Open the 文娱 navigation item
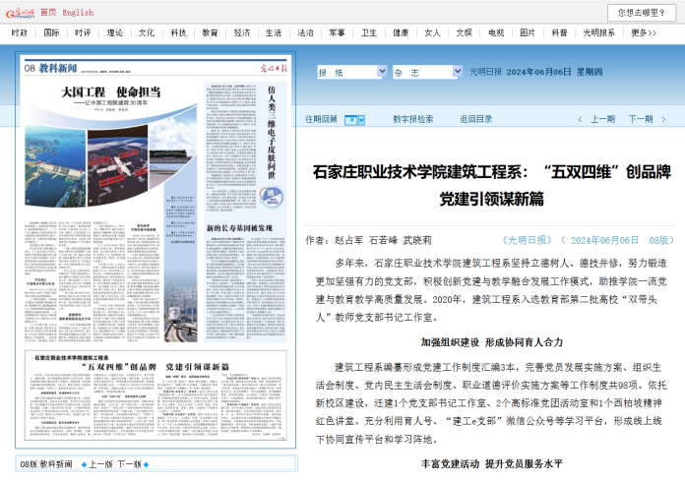 coord(464,32)
